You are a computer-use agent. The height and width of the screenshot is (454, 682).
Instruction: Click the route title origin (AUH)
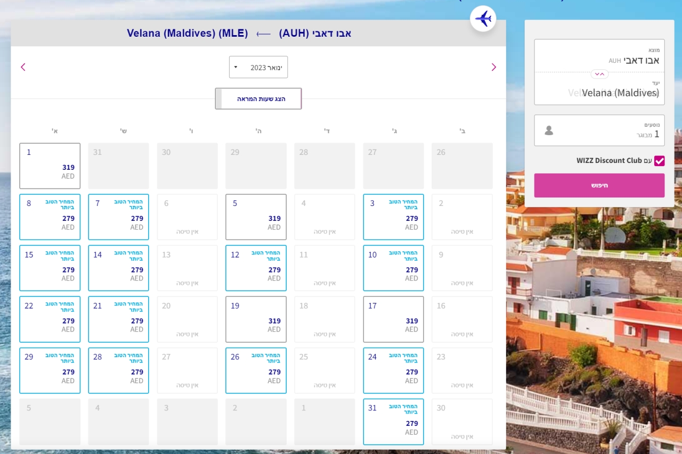[315, 33]
